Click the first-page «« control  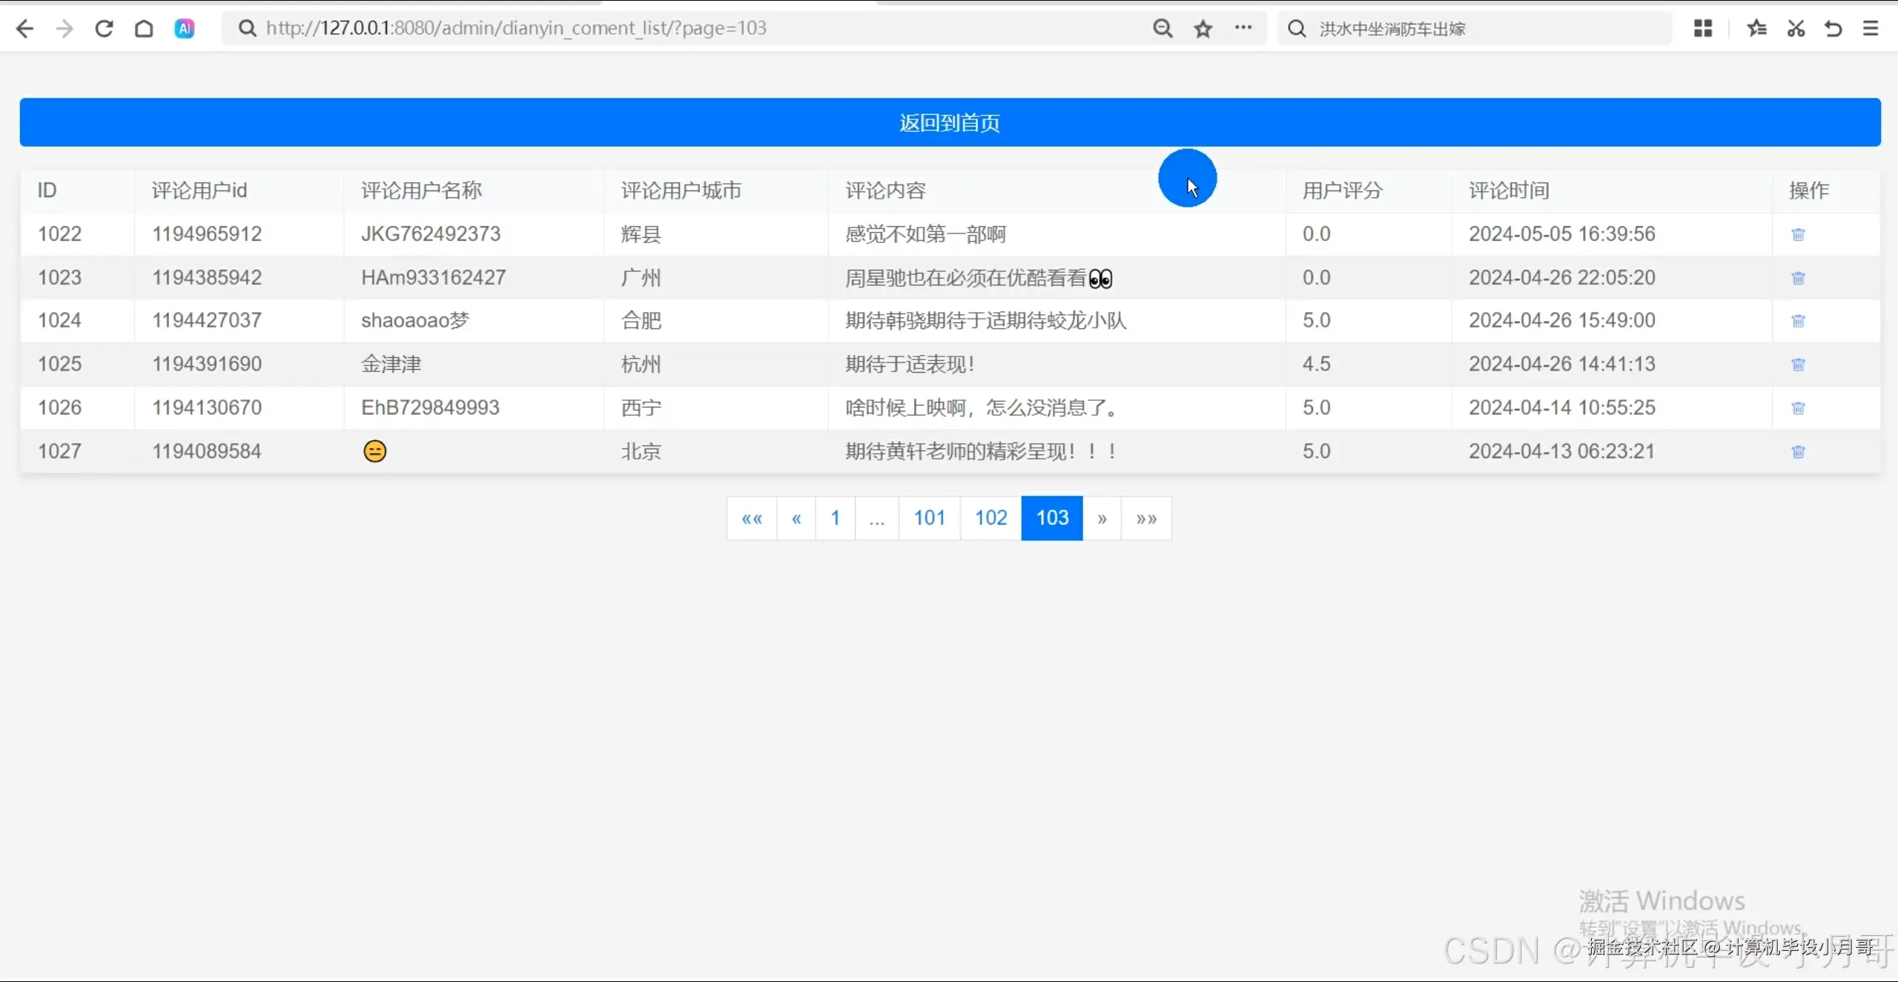point(751,517)
